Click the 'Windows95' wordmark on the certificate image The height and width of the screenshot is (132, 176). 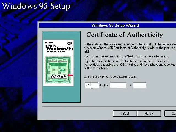tap(59, 49)
